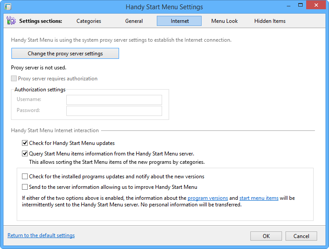Toggle Check for Handy Start Menu updates
Screen dimensions: 329x249
(25, 143)
